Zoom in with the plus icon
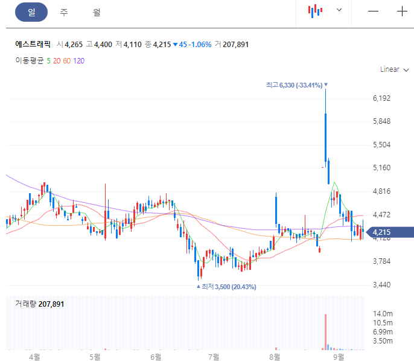This screenshot has width=414, height=361. click(402, 11)
